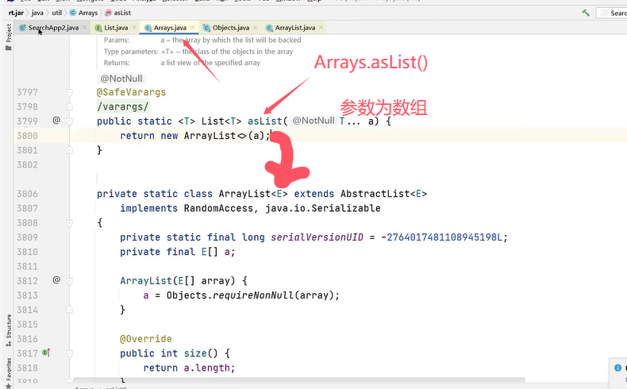
Task: Close the List.java tab
Action: (x=134, y=28)
